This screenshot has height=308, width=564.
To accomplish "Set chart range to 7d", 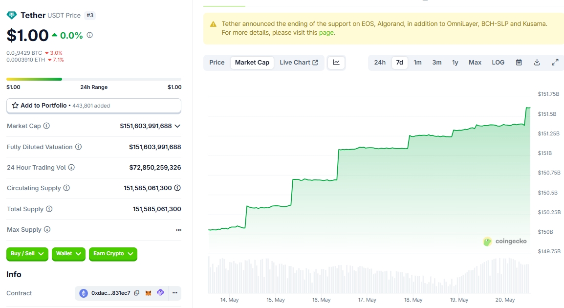I will [x=400, y=62].
